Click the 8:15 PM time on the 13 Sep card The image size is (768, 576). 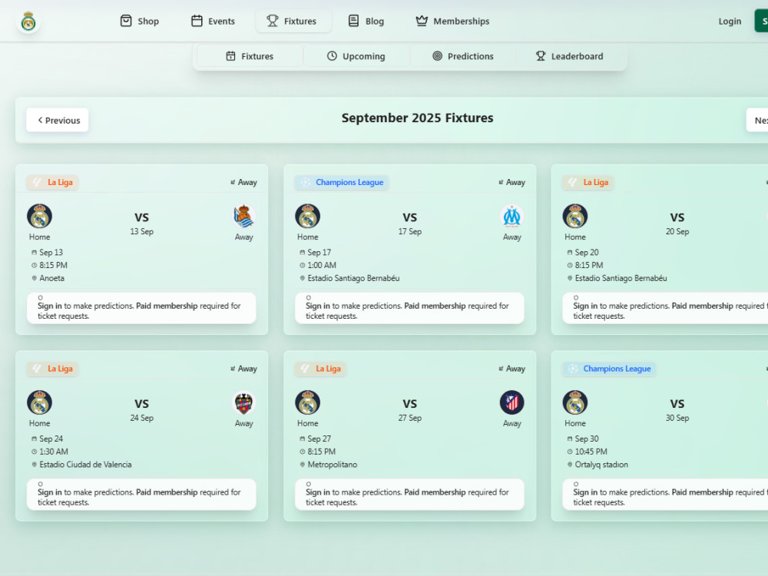point(54,265)
